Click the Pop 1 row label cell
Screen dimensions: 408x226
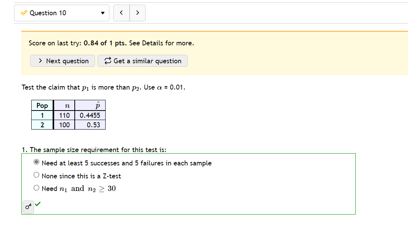coord(42,115)
